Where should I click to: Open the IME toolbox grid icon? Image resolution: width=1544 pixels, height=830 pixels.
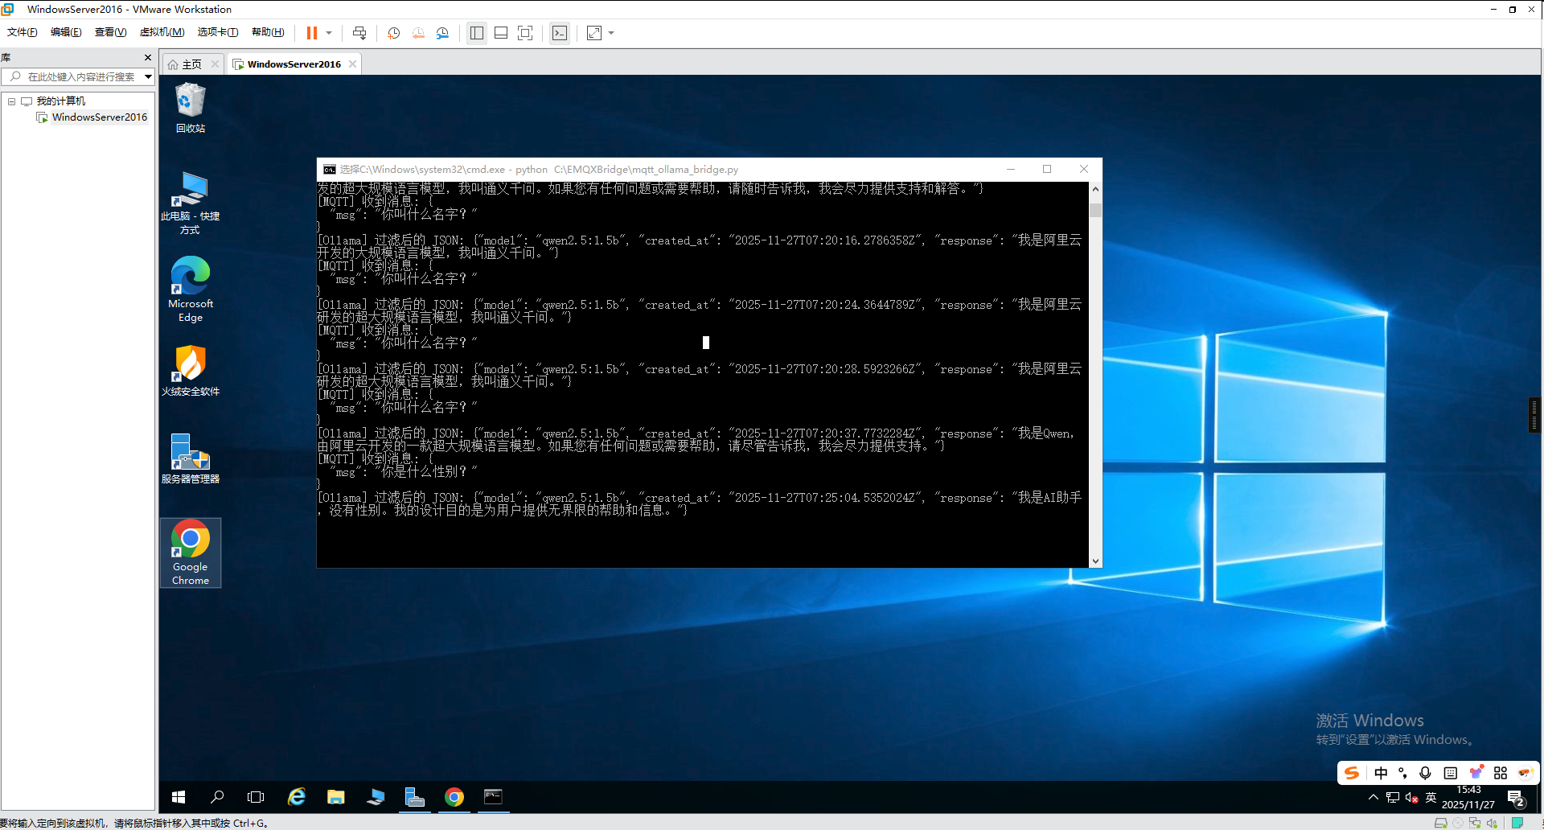coord(1501,773)
